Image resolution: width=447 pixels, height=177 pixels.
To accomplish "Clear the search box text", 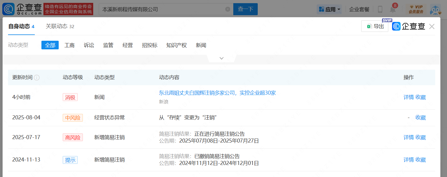I will [x=228, y=9].
